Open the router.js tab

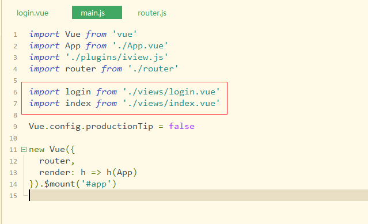[x=152, y=13]
